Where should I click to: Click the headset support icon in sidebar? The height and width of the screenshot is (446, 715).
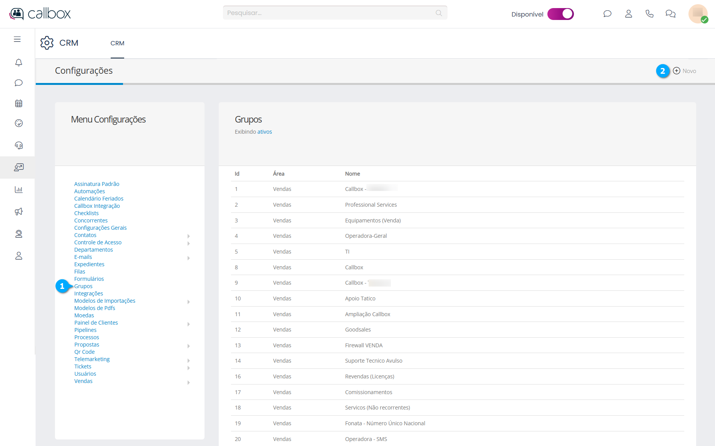point(18,146)
